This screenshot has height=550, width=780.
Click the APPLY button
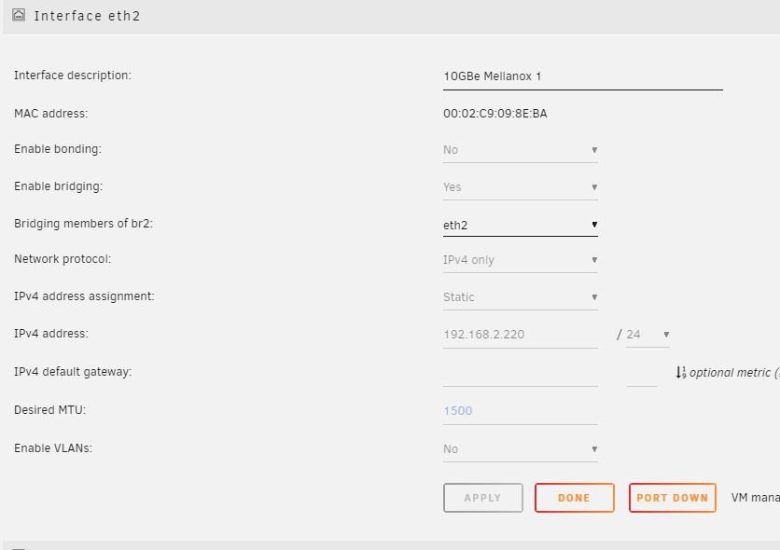pos(482,498)
